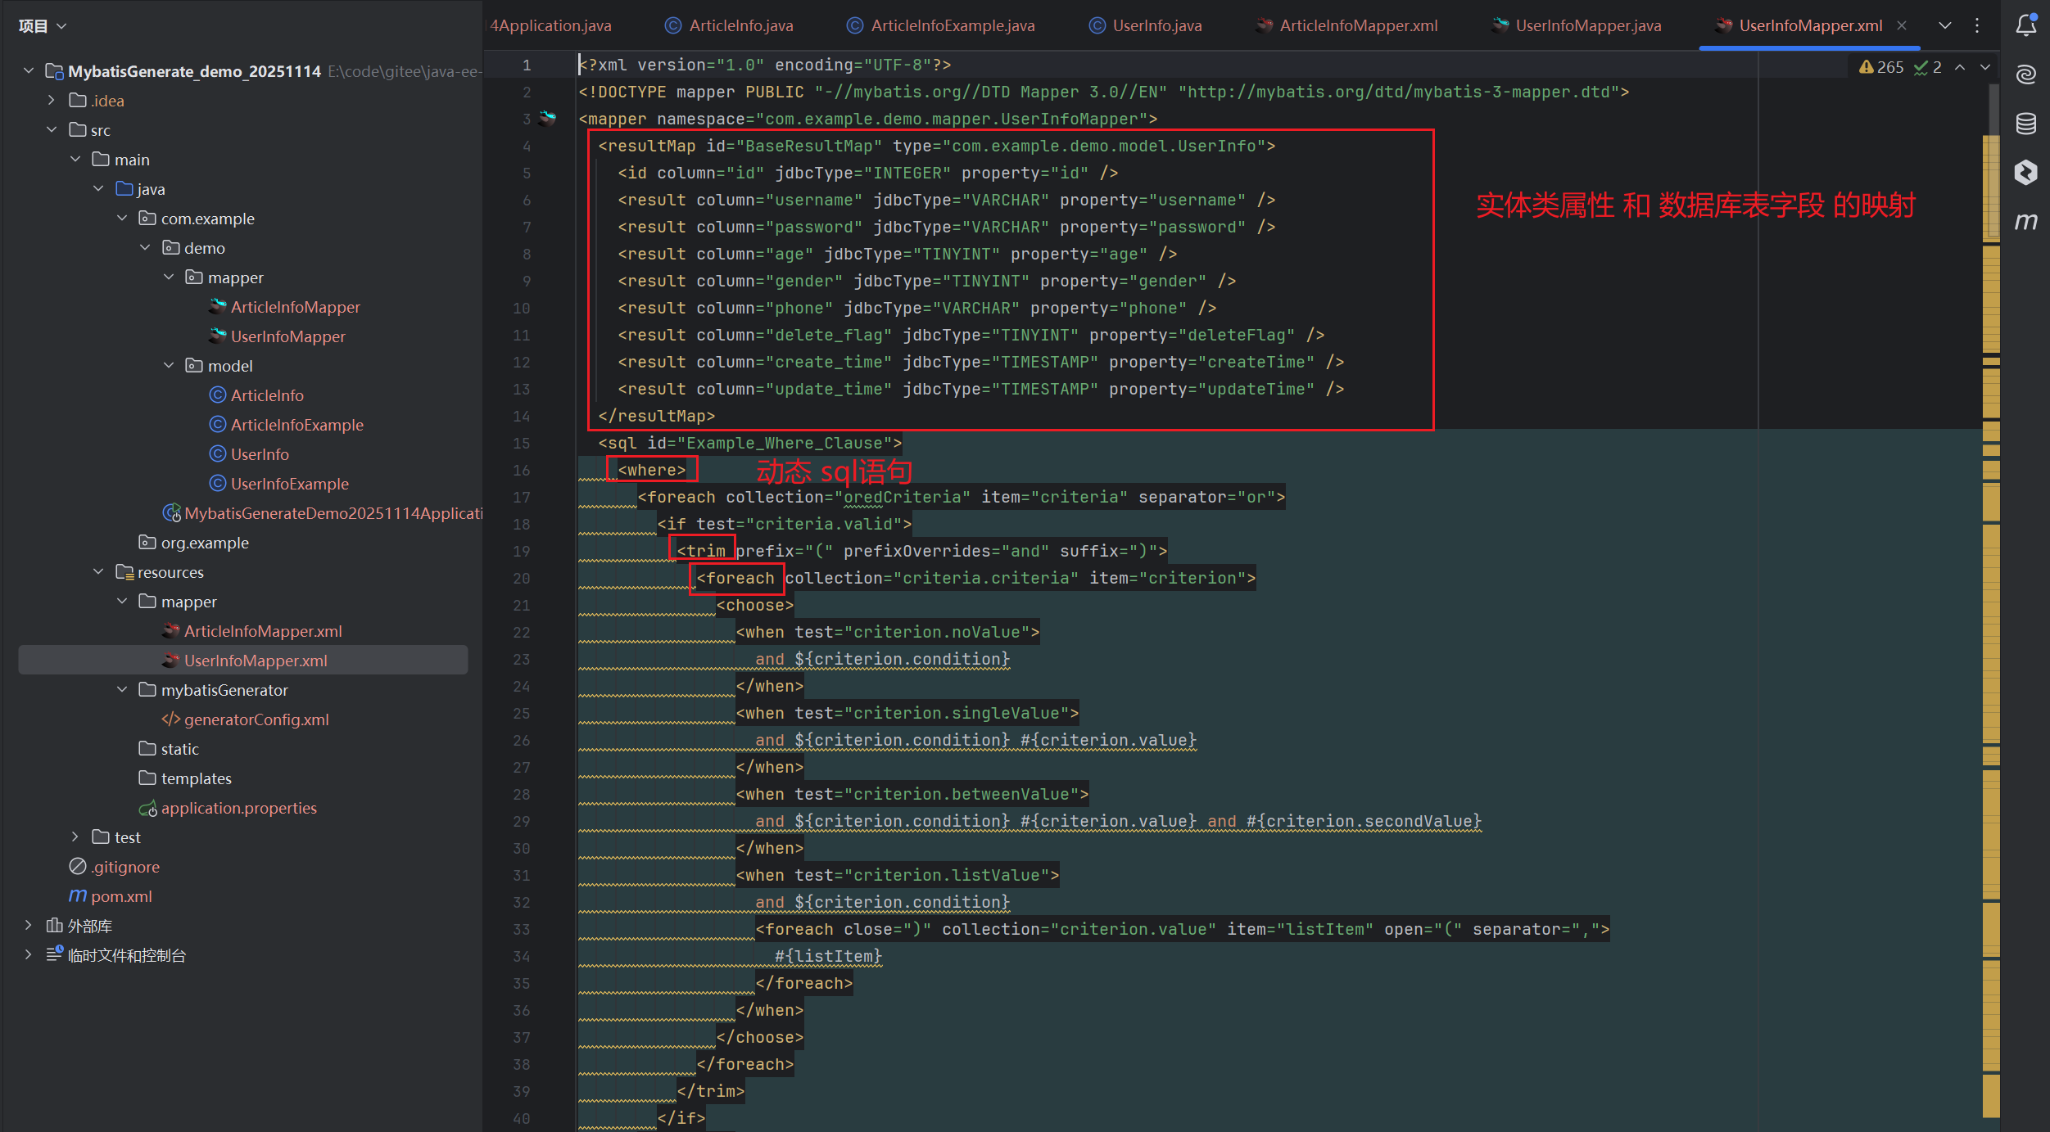This screenshot has height=1132, width=2050.
Task: Switch to ArticleInfoMapper.xml tab
Action: 1357,25
